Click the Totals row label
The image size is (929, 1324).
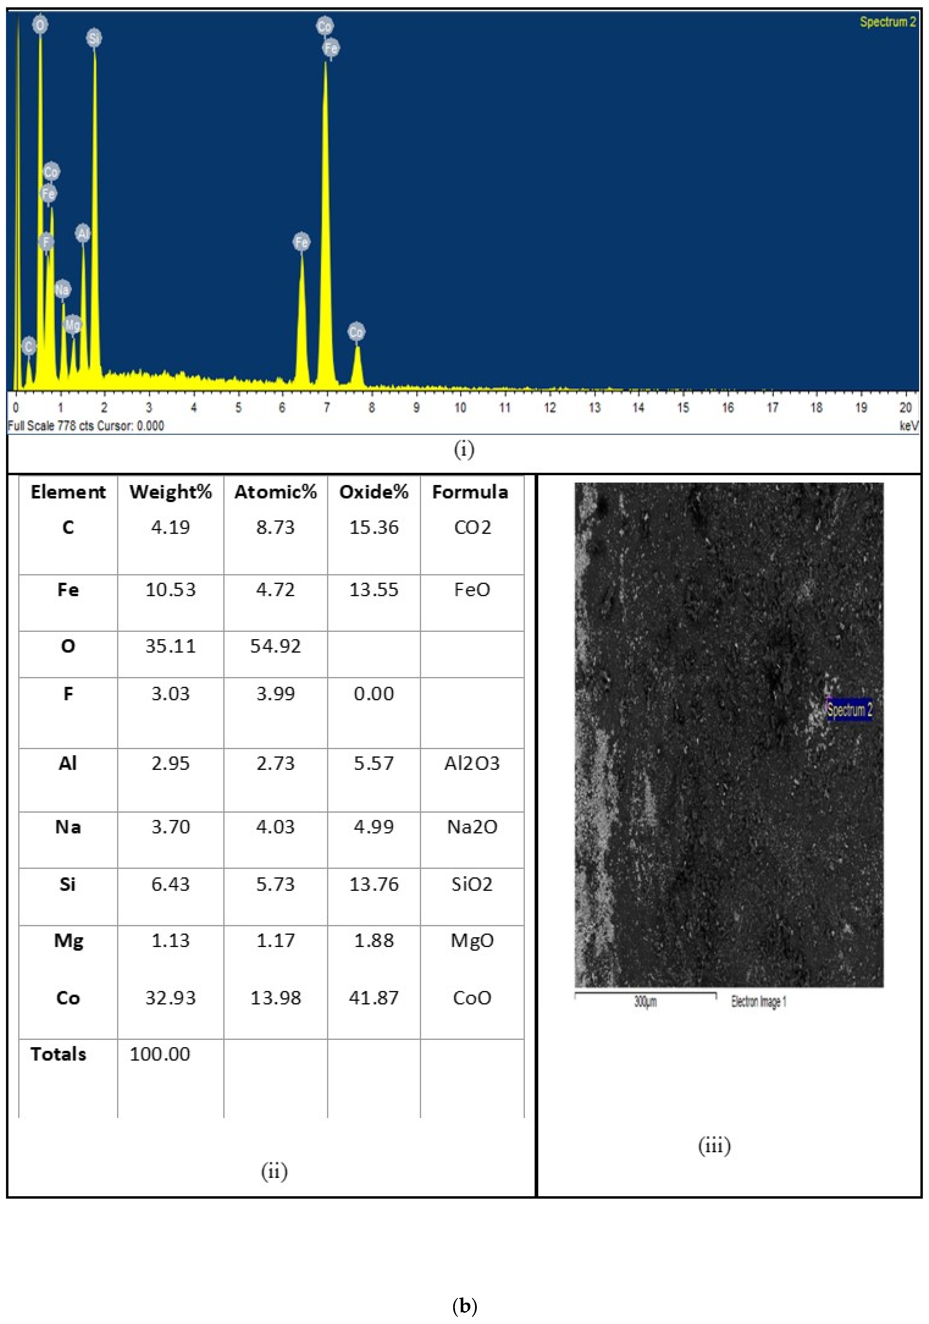pyautogui.click(x=58, y=1054)
